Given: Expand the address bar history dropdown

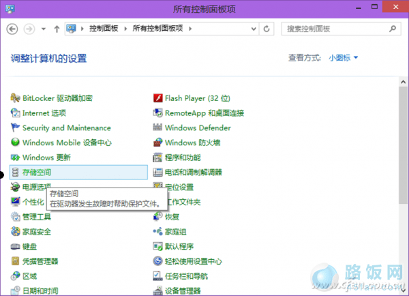Looking at the screenshot, I should [x=254, y=29].
